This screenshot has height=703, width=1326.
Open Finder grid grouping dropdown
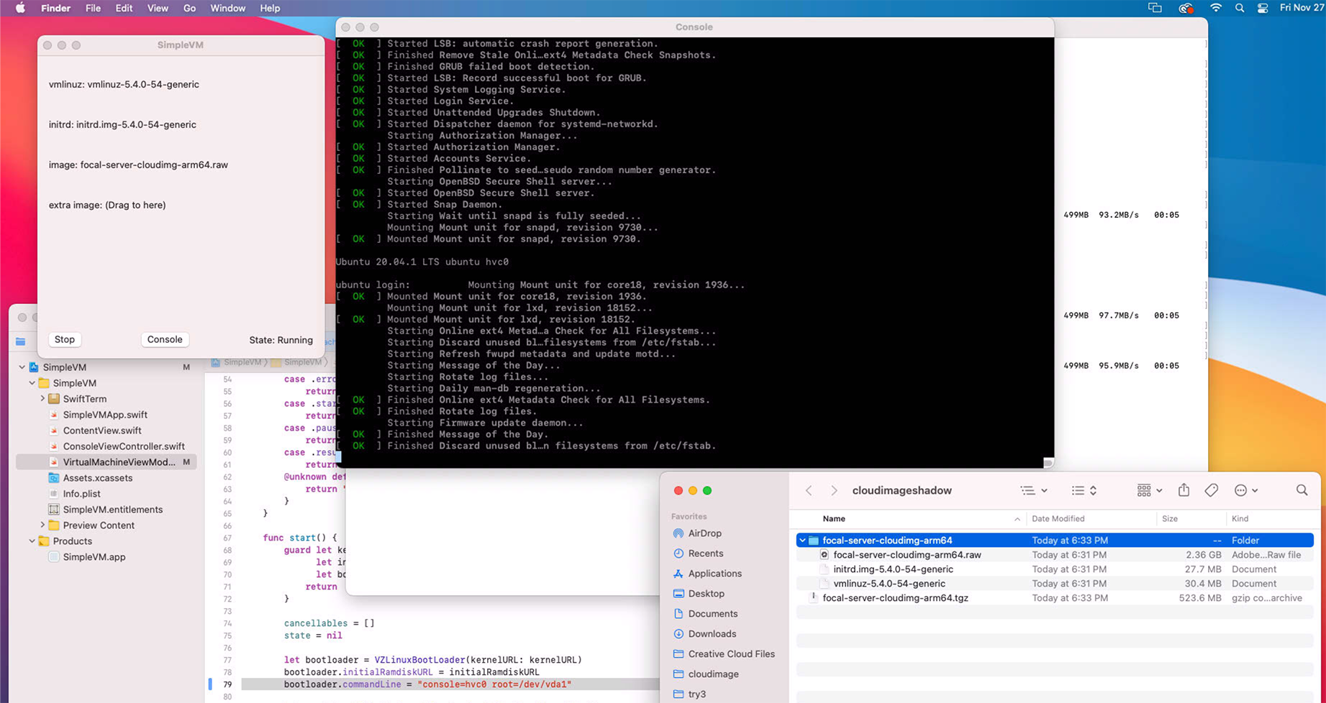[1149, 490]
